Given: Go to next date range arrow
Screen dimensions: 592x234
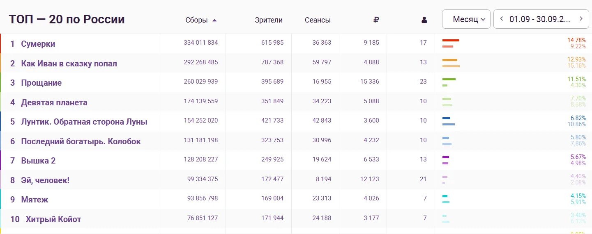Looking at the screenshot, I should coord(581,19).
